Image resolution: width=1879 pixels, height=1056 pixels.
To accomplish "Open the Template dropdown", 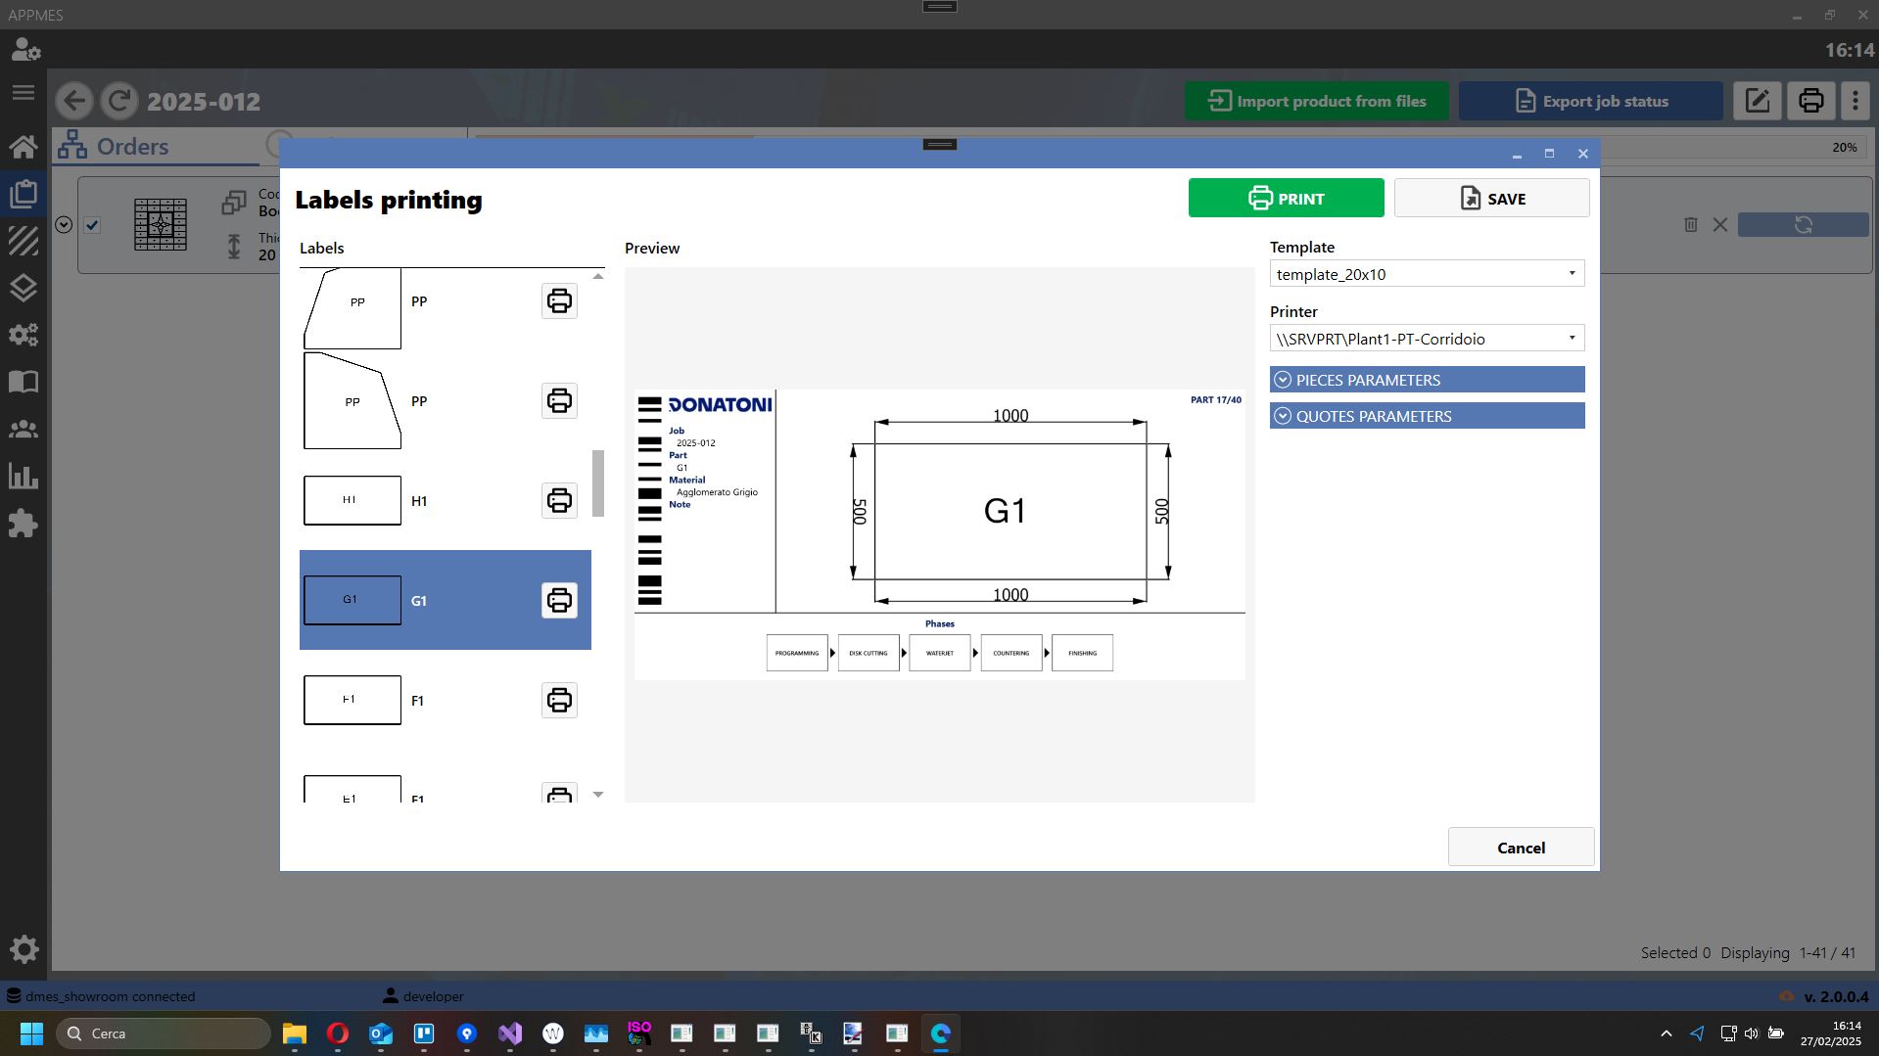I will pyautogui.click(x=1427, y=274).
